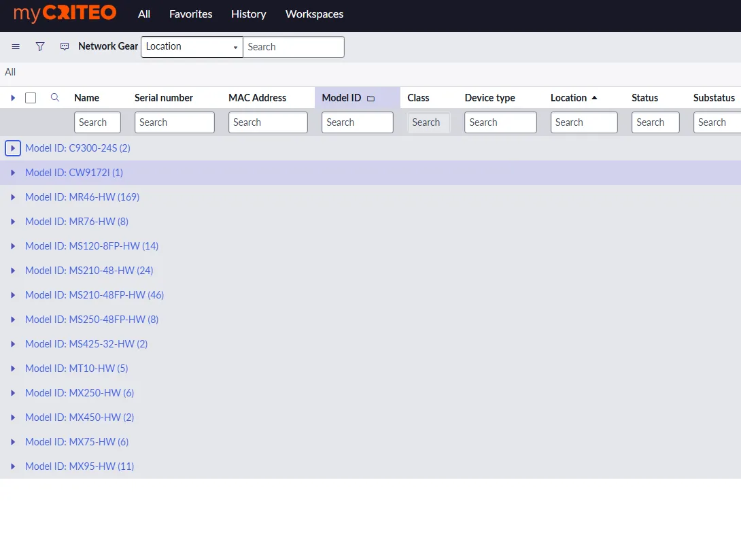Screen dimensions: 741x546
Task: Click the Location ascending sort arrow
Action: pyautogui.click(x=595, y=98)
